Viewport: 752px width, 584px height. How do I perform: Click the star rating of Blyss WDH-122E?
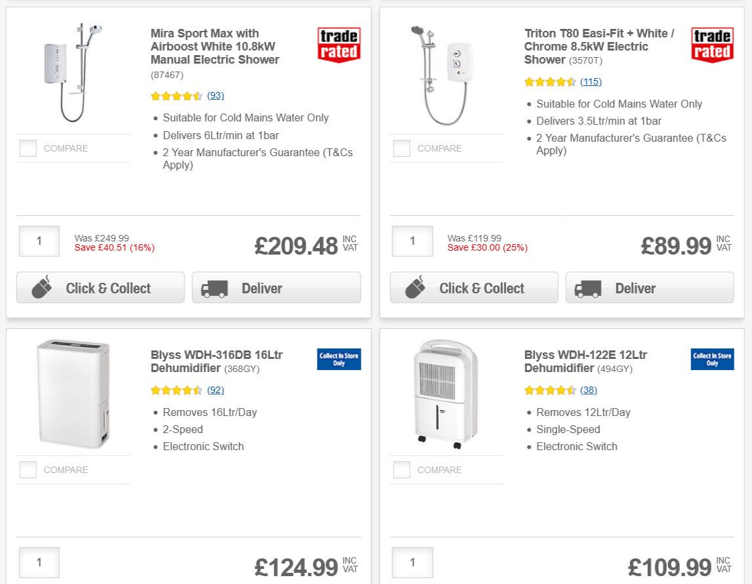[x=549, y=390]
